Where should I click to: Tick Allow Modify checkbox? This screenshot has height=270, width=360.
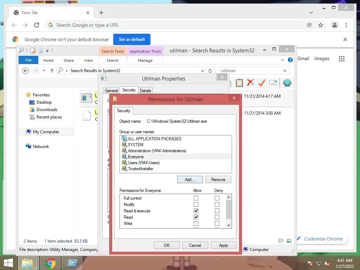click(196, 204)
